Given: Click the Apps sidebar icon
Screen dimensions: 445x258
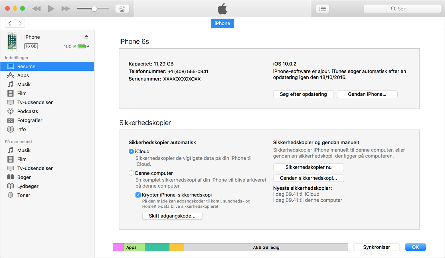Looking at the screenshot, I should point(11,75).
